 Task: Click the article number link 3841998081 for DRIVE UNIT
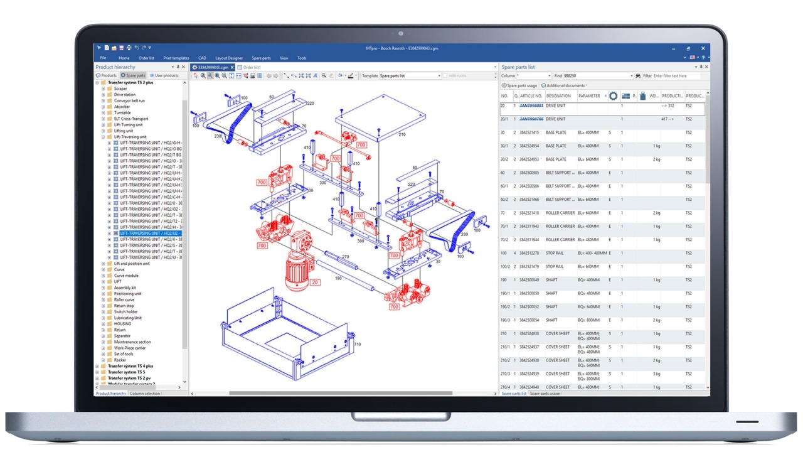click(x=531, y=106)
